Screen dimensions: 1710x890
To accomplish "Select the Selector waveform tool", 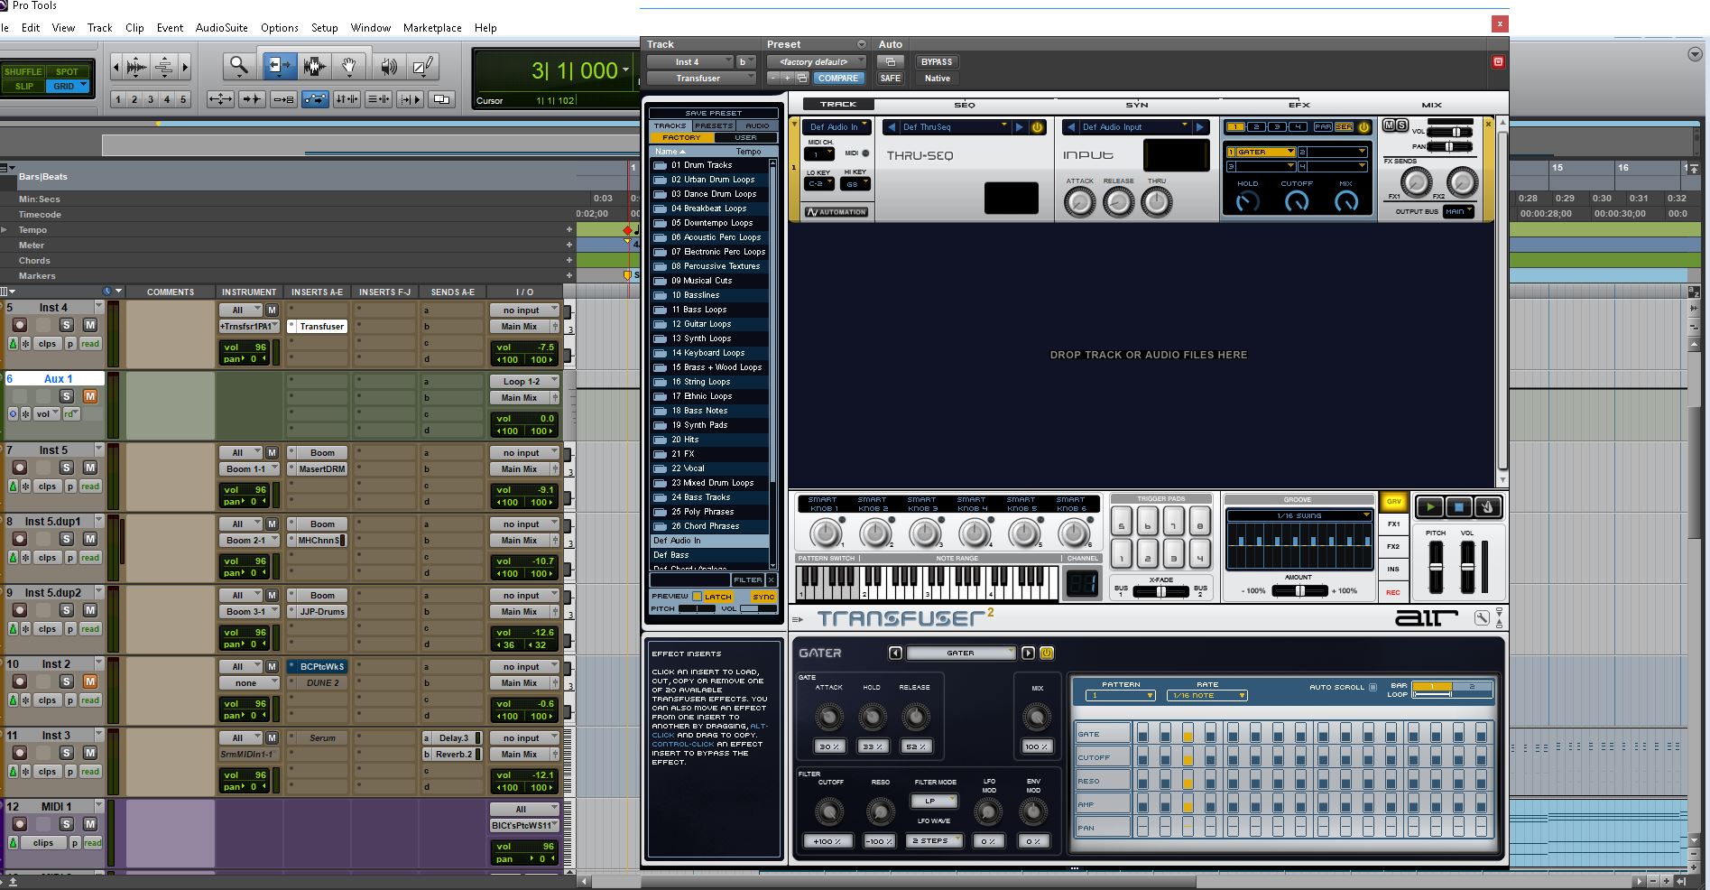I will pos(314,65).
